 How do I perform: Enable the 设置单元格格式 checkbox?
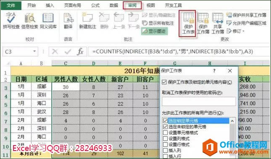click(165, 132)
